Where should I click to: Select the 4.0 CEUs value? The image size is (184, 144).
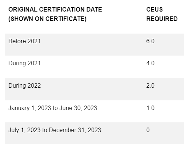click(x=150, y=63)
